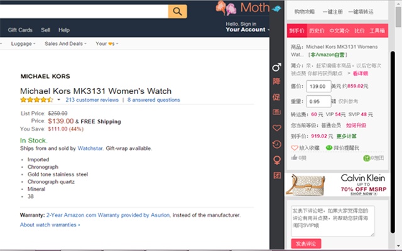Click the 919.02 元 final price text

pyautogui.click(x=322, y=136)
